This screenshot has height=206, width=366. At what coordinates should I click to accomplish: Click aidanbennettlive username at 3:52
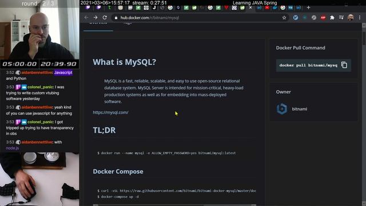pyautogui.click(x=37, y=73)
